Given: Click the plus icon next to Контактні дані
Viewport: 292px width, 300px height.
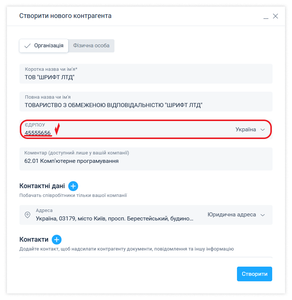Looking at the screenshot, I should coord(73,186).
